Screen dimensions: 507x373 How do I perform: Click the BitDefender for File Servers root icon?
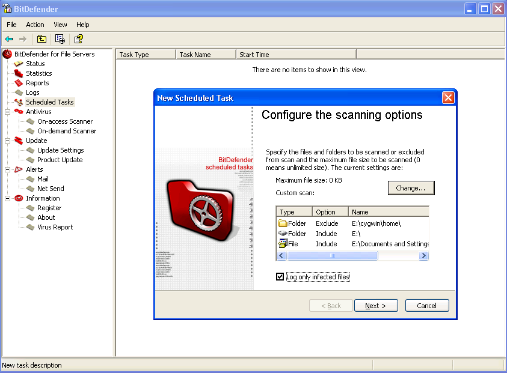tap(7, 54)
